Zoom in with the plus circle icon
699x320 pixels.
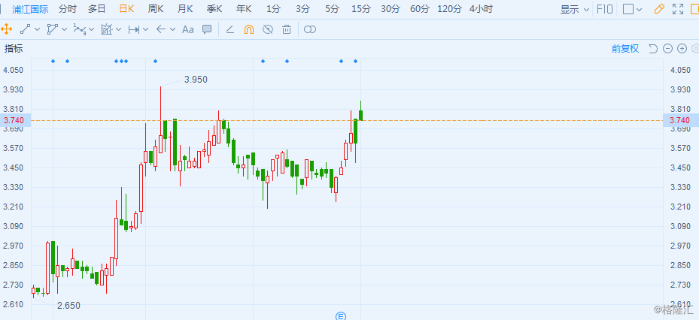[x=682, y=49]
